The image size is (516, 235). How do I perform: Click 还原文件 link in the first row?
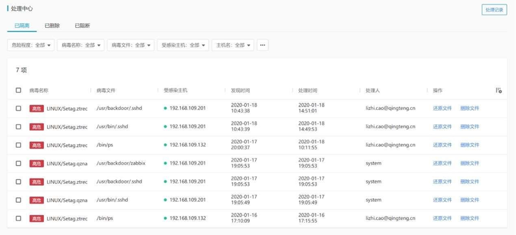[x=442, y=108]
